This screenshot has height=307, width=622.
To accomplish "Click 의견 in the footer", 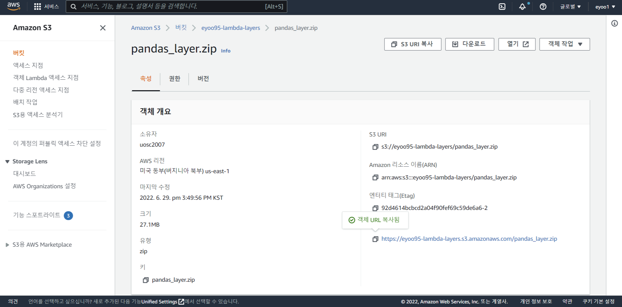I will click(13, 301).
